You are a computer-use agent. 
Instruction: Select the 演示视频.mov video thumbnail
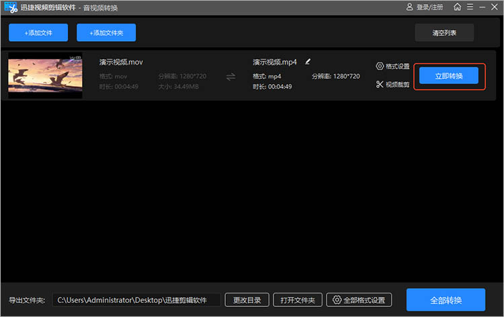point(45,75)
